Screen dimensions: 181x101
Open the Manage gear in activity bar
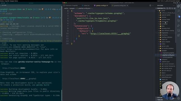[x=178, y=98]
